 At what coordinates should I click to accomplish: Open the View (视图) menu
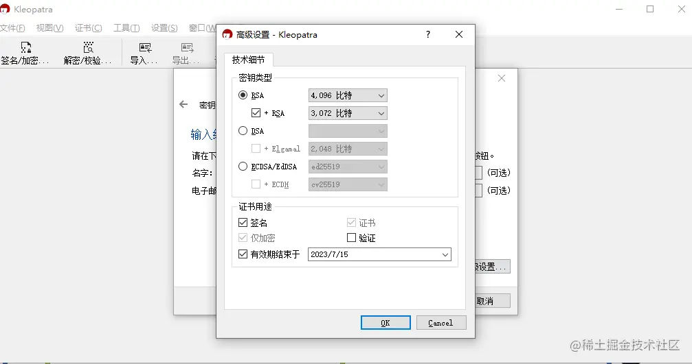click(50, 28)
